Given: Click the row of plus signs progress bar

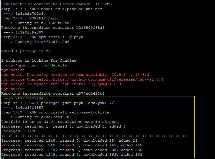Looking at the screenshot, I should pos(95,136).
